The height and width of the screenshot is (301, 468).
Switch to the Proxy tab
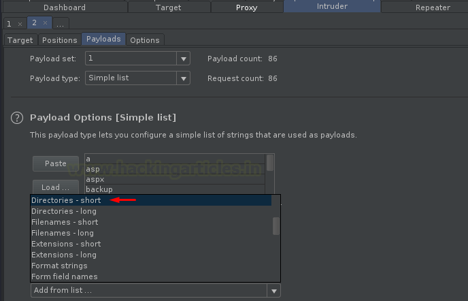247,7
